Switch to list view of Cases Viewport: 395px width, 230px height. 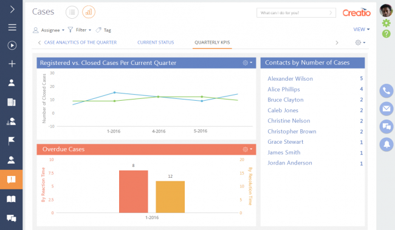pos(72,12)
